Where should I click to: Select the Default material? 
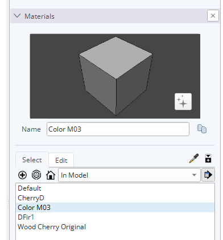click(x=115, y=188)
